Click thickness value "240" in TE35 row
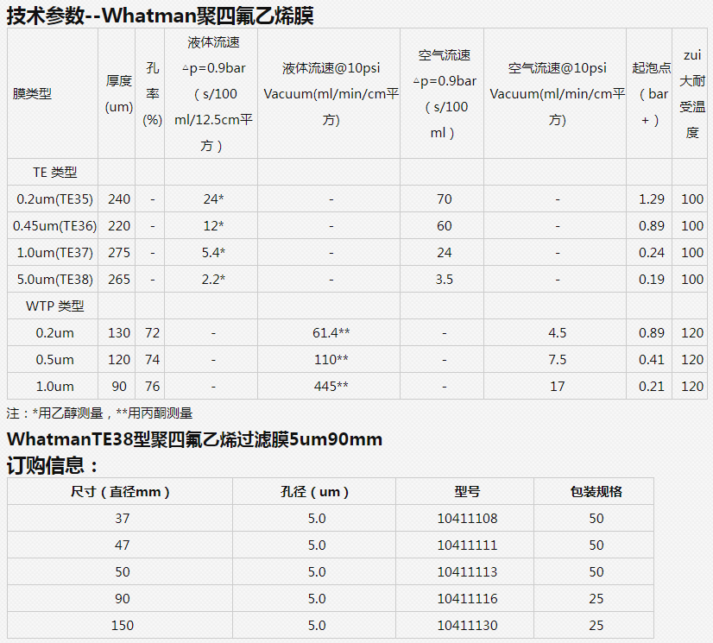Screen dimensions: 713x643 [119, 199]
